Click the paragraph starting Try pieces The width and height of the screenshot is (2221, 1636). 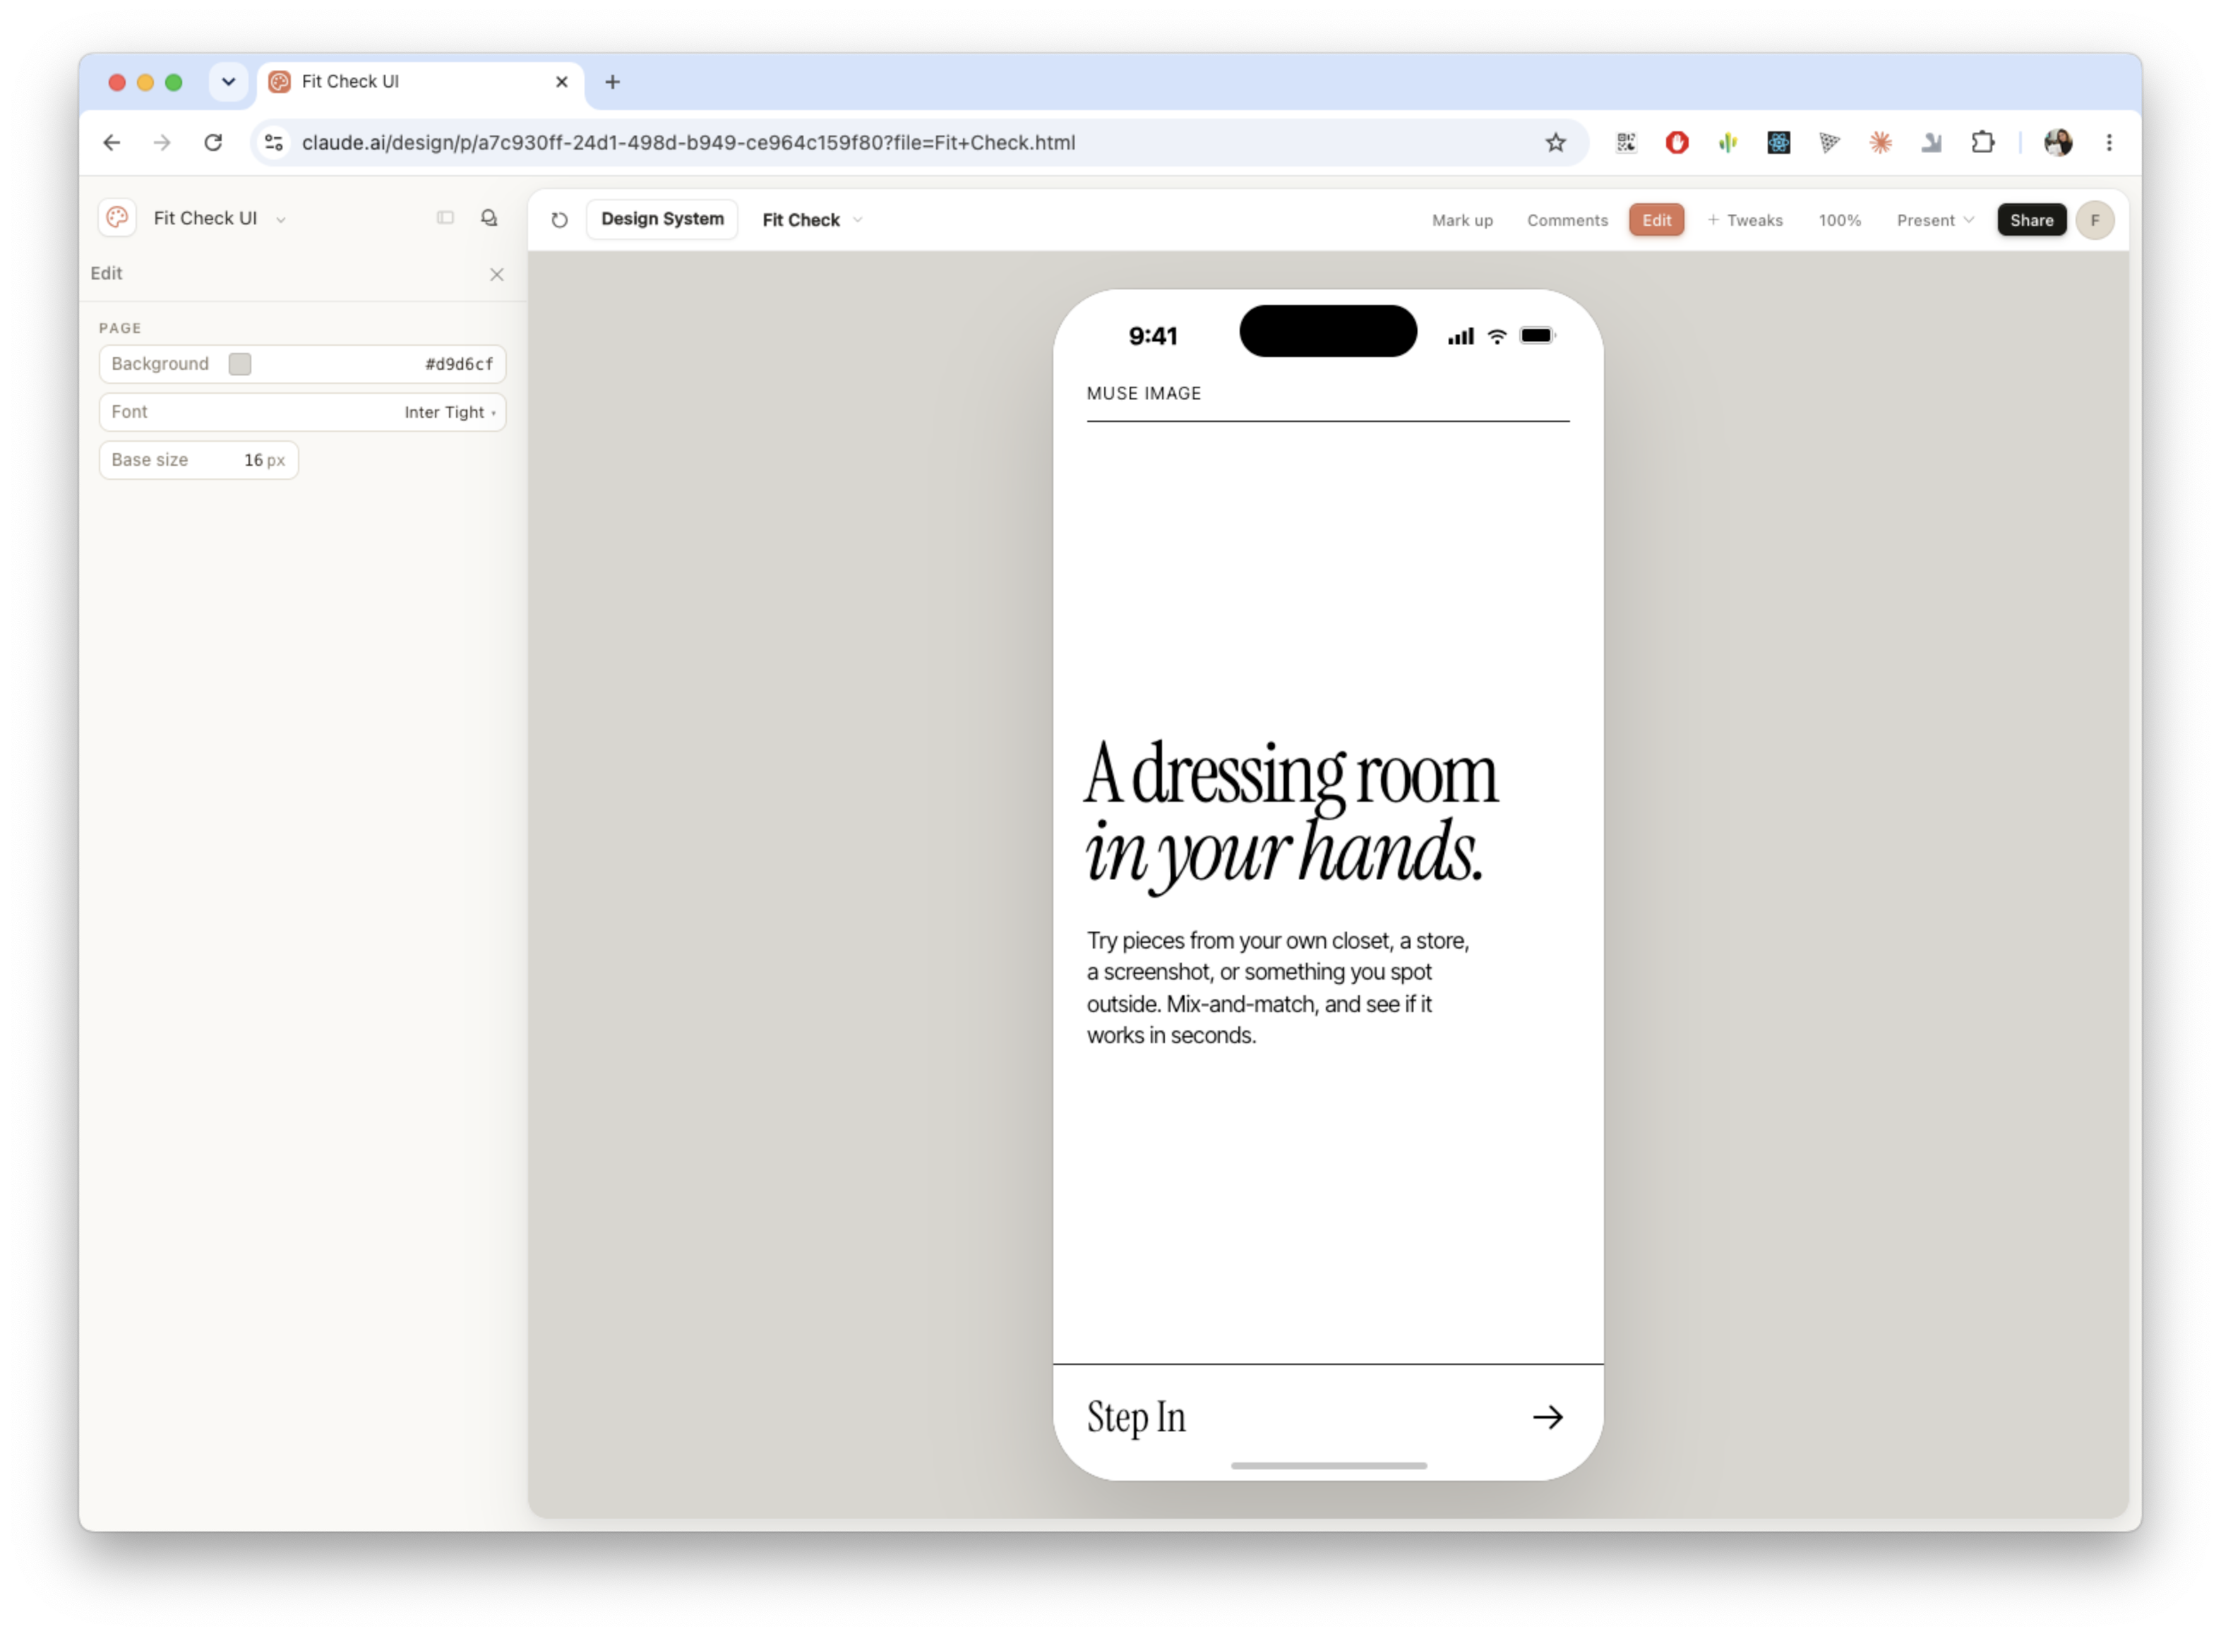[1278, 987]
